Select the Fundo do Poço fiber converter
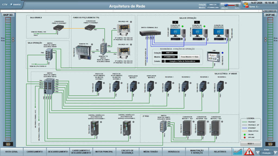 [x=90, y=27]
